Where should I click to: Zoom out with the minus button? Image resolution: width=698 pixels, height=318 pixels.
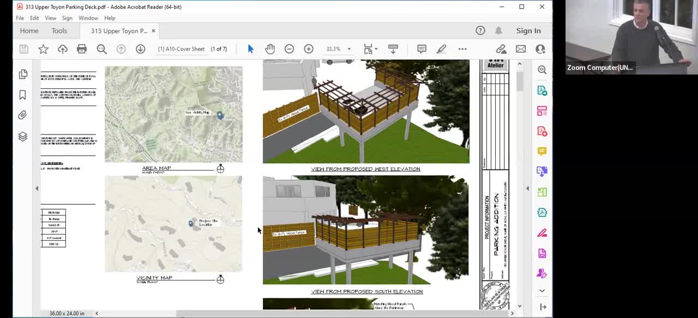tap(289, 49)
